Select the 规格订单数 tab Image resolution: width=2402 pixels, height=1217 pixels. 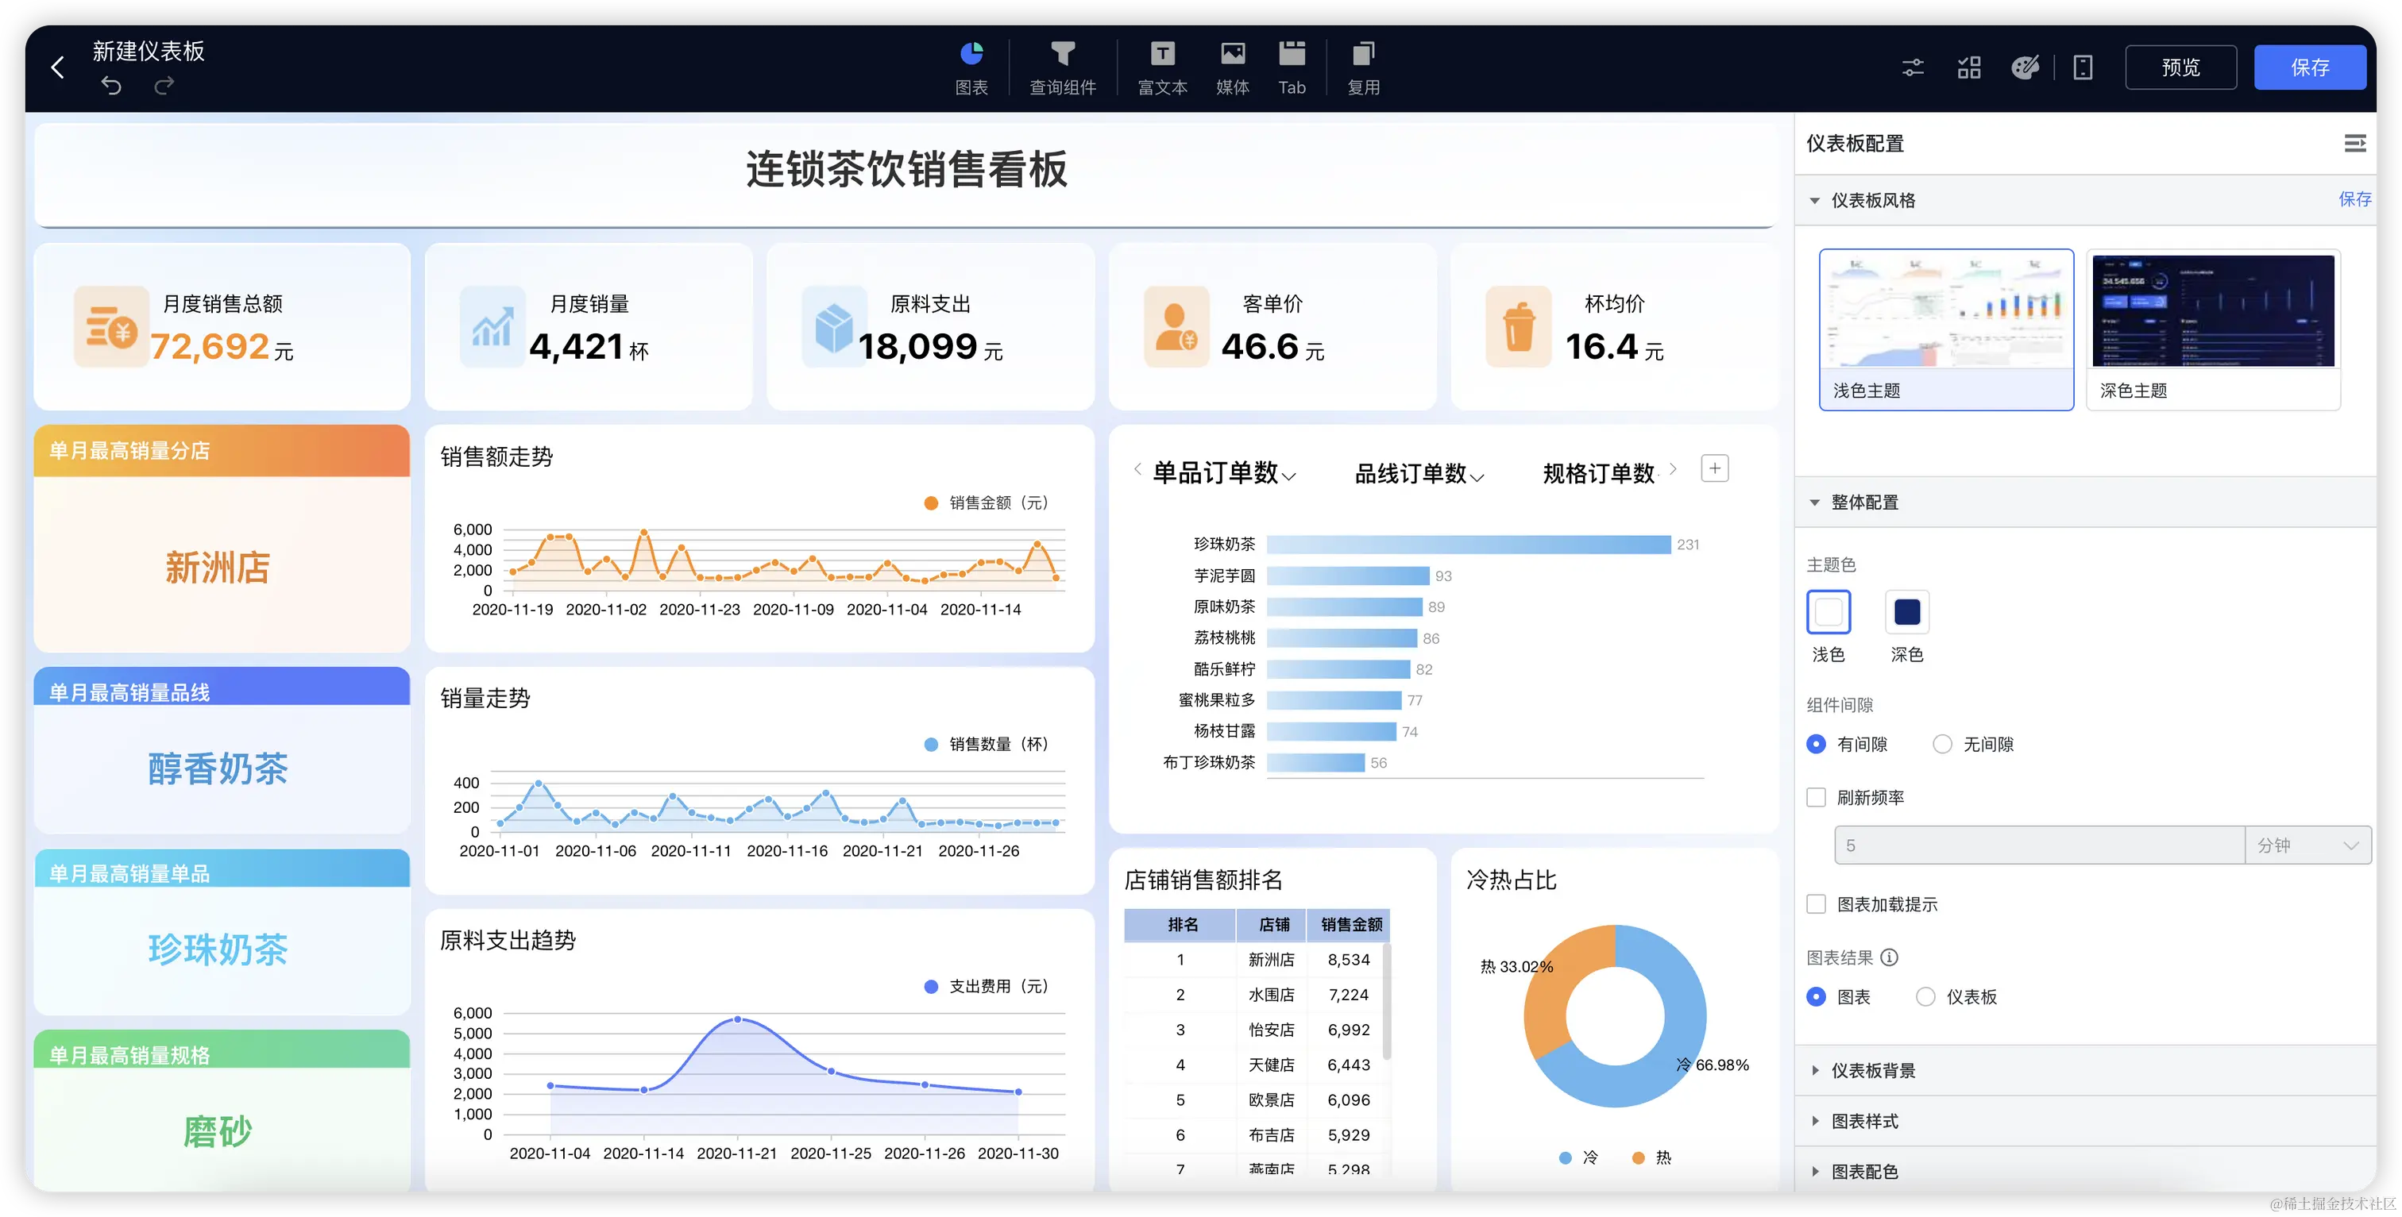point(1598,474)
